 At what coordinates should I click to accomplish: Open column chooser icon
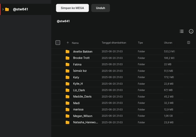pos(189,42)
